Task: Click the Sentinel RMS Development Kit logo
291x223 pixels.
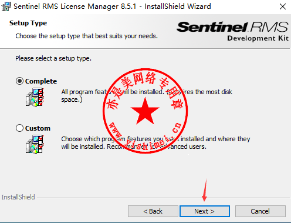Action: [233, 31]
